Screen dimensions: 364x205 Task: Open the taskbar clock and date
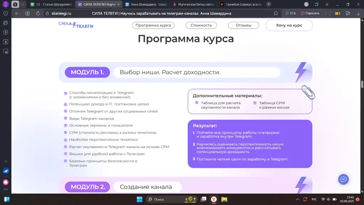(x=347, y=199)
